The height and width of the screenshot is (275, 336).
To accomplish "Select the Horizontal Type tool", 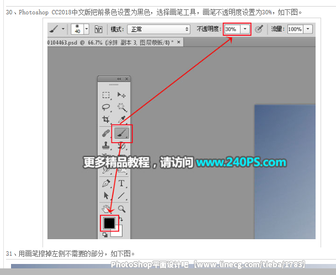I will [121, 184].
